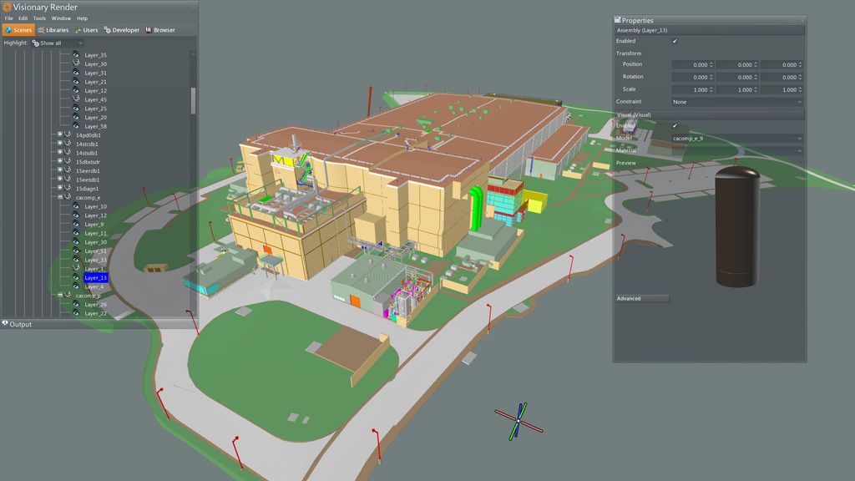Open the Model 'cacomp_e_9' dropdown

coord(737,139)
